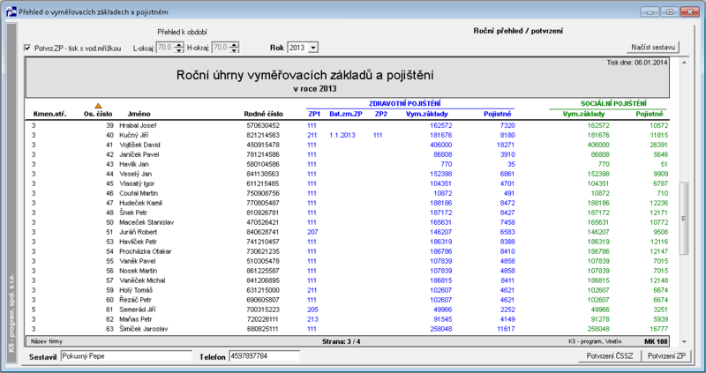This screenshot has height=373, width=706.
Task: Select the Vlasatý Igor row
Action: point(347,183)
